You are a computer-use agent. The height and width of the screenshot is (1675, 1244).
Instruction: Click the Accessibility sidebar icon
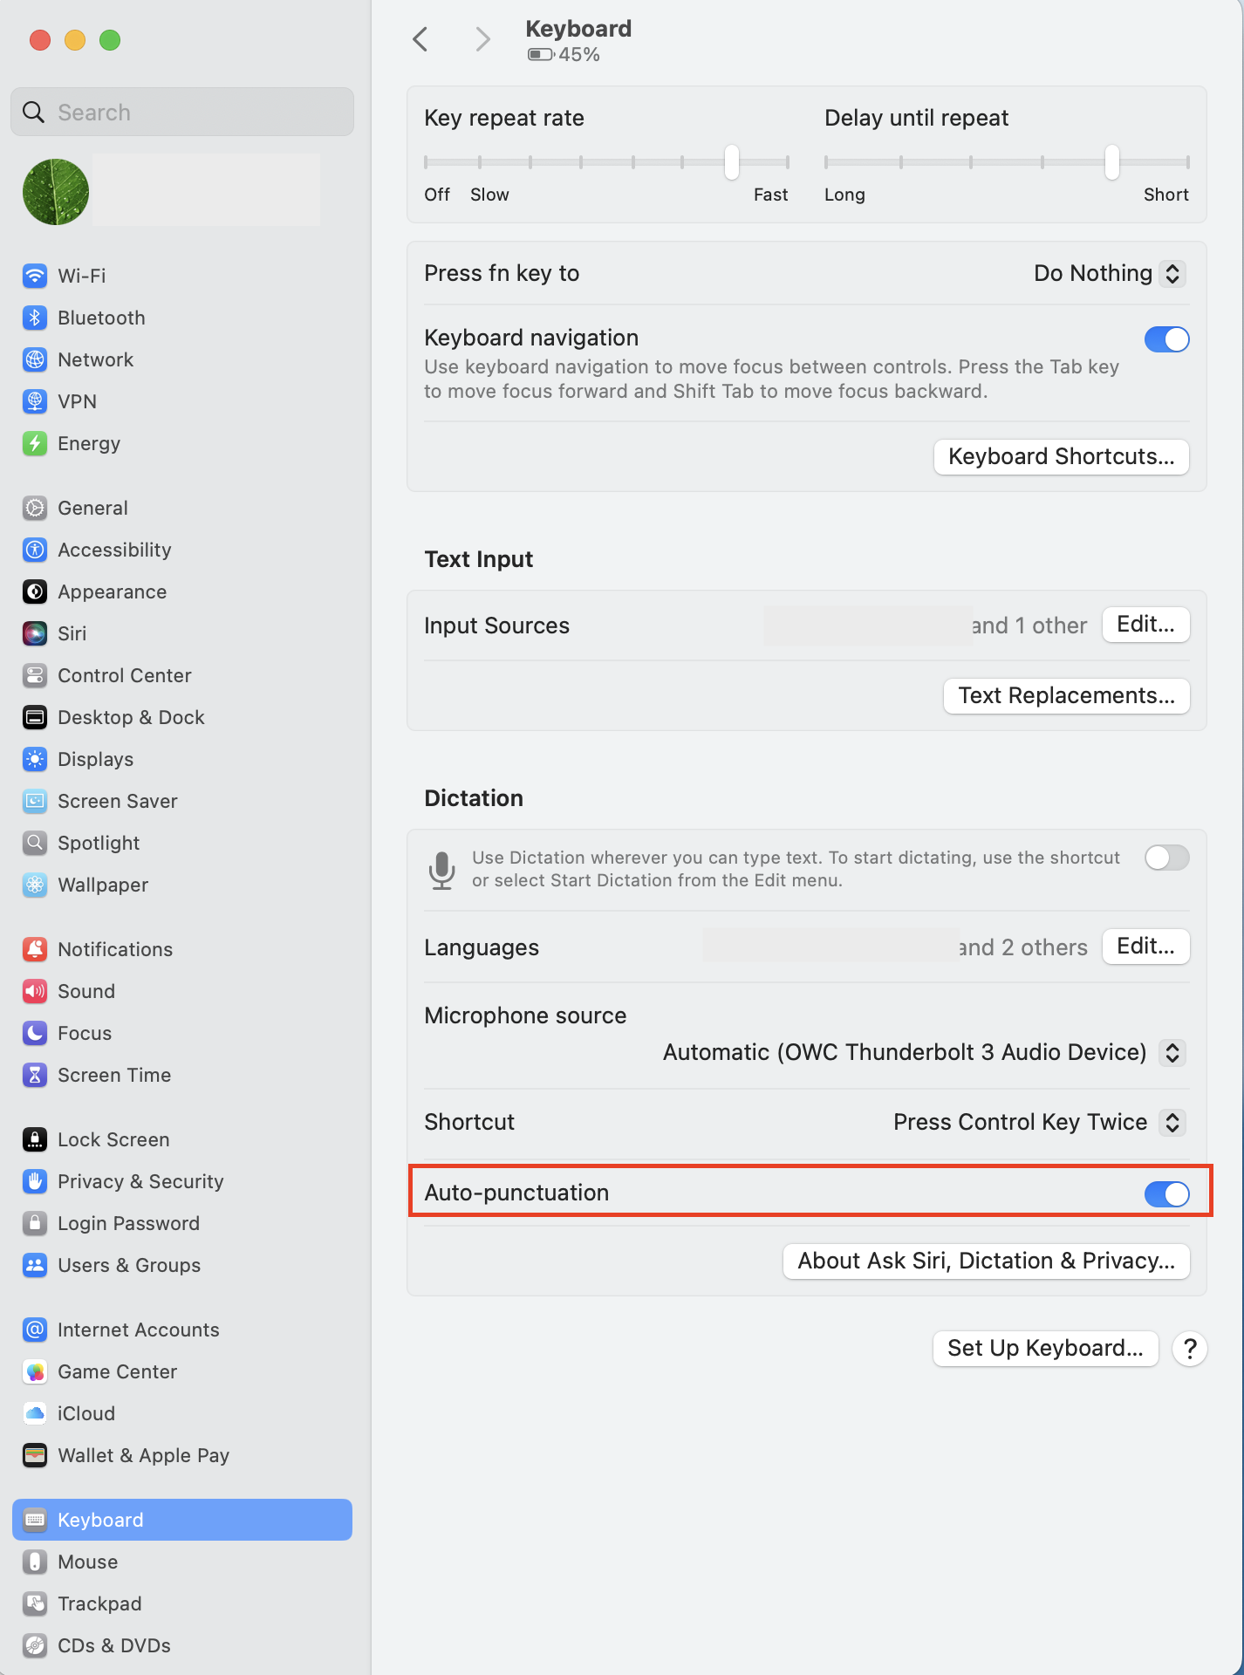[35, 550]
